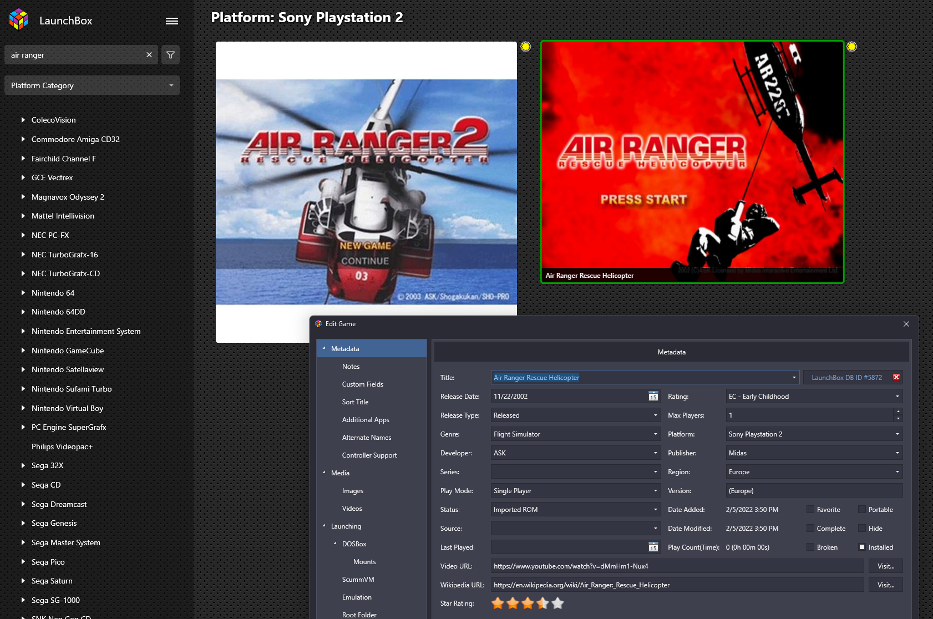933x619 pixels.
Task: Visit the Wikipedia URL
Action: click(x=886, y=585)
